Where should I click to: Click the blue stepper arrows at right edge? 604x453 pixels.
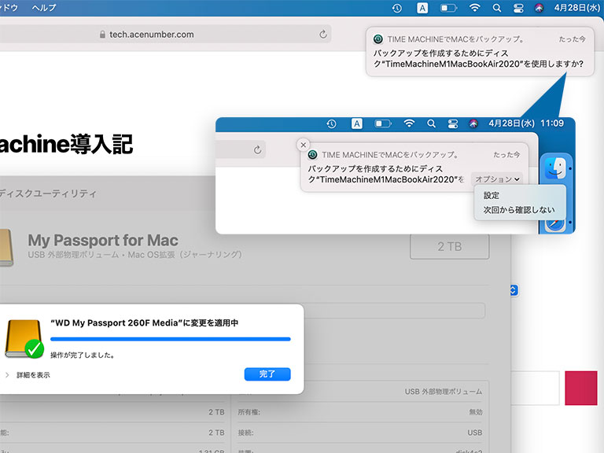tap(514, 290)
